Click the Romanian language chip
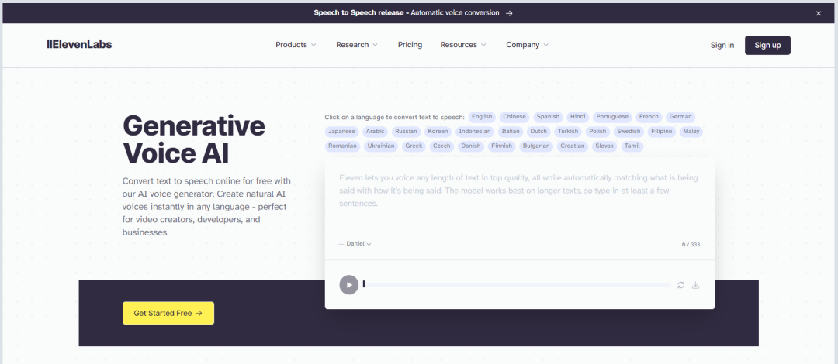838x364 pixels. 343,146
